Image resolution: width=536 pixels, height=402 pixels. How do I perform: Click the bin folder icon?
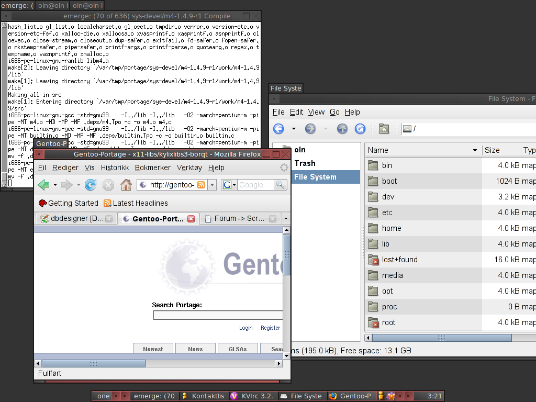(373, 165)
